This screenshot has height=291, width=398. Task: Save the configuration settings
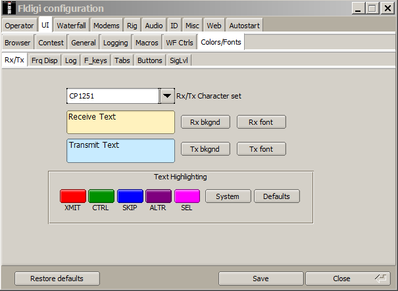pos(261,279)
